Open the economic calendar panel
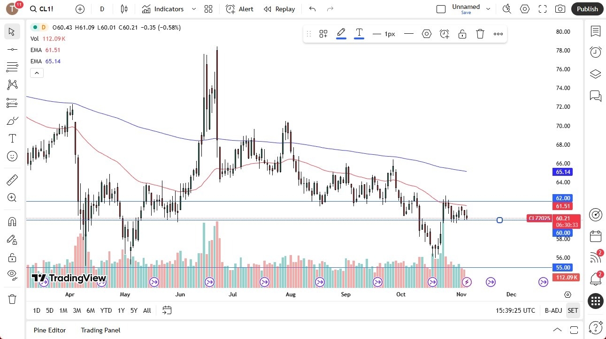 coord(596,236)
